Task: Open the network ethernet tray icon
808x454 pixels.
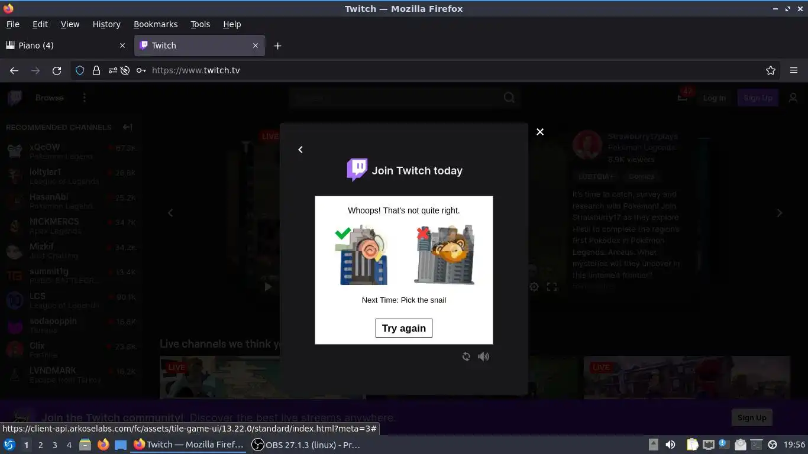Action: coord(708,445)
